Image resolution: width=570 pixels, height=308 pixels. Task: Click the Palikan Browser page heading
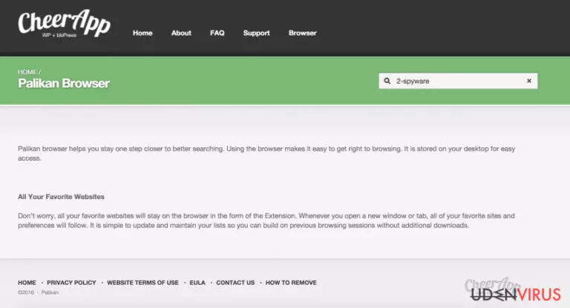64,84
